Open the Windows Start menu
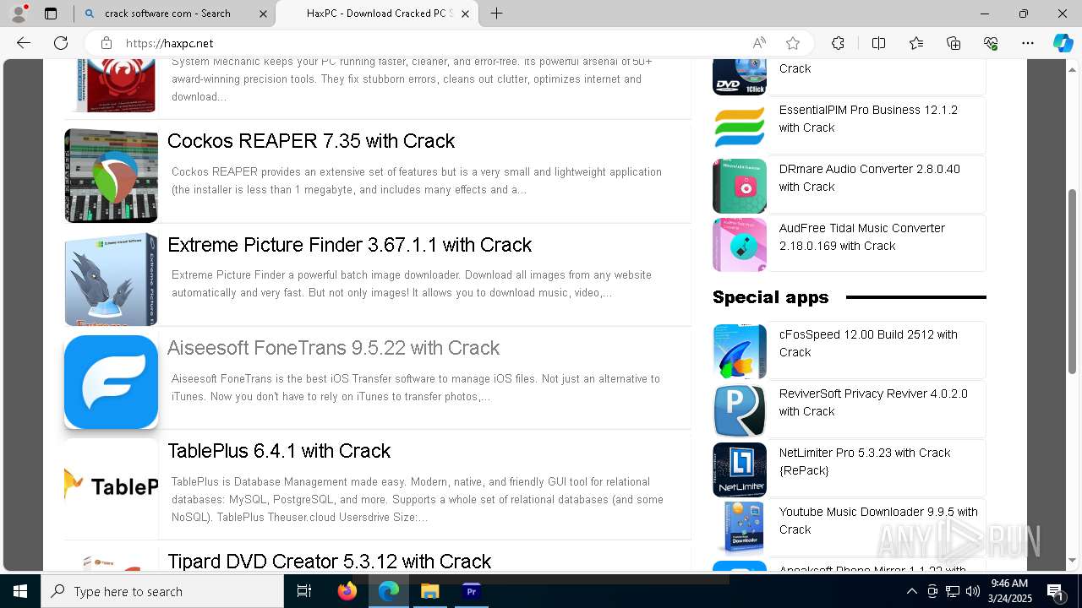Viewport: 1082px width, 608px height. click(20, 591)
